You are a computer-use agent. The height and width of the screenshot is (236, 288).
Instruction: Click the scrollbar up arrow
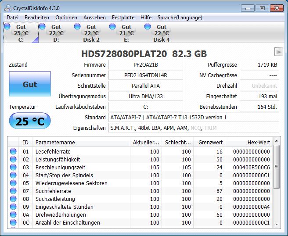point(277,141)
